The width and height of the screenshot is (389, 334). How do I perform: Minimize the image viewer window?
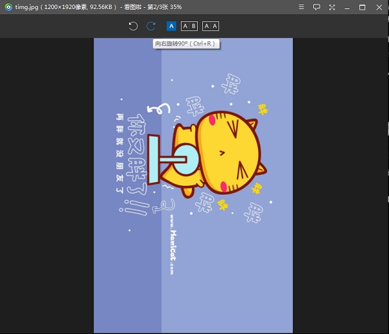pos(348,7)
